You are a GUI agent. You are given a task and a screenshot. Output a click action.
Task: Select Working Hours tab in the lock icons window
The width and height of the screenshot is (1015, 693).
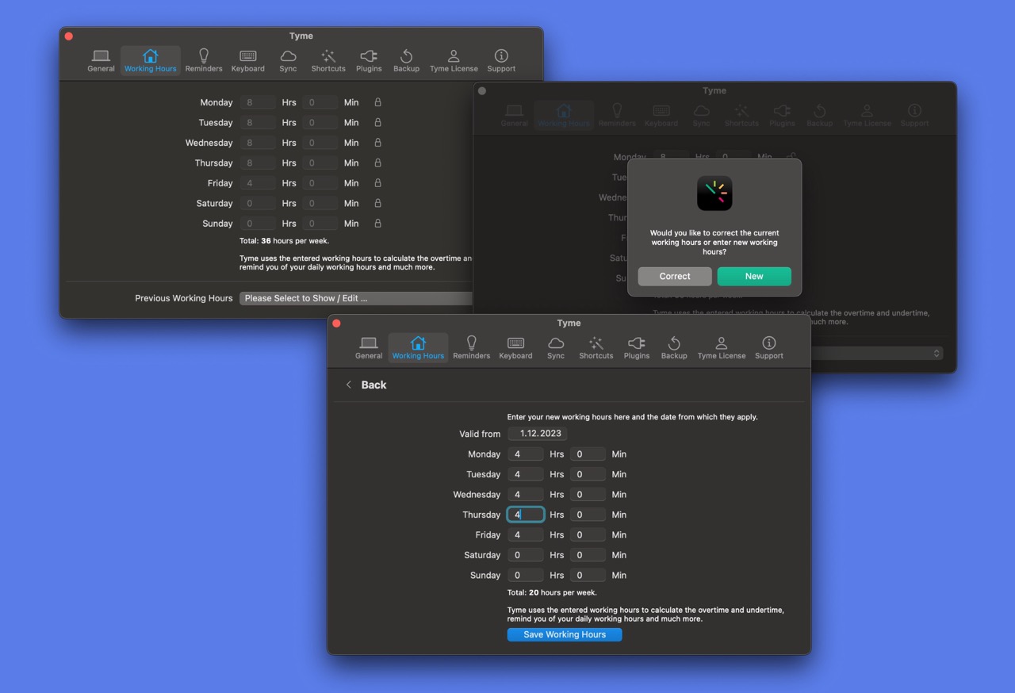pyautogui.click(x=151, y=60)
